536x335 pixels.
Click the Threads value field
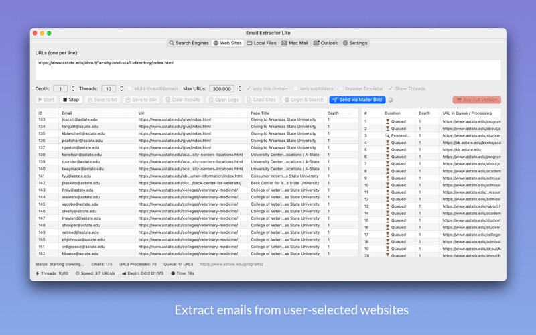coord(109,89)
